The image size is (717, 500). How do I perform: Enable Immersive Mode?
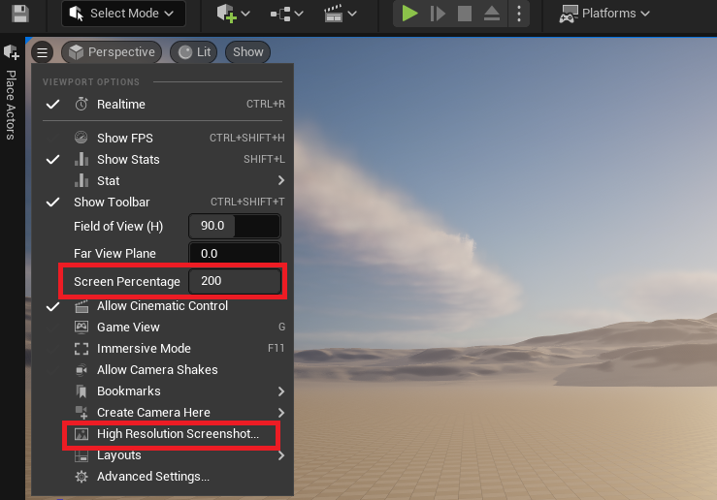click(x=162, y=349)
